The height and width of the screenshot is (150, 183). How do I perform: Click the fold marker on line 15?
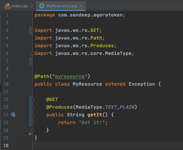point(32,123)
